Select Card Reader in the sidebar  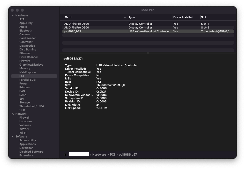pyautogui.click(x=28, y=38)
